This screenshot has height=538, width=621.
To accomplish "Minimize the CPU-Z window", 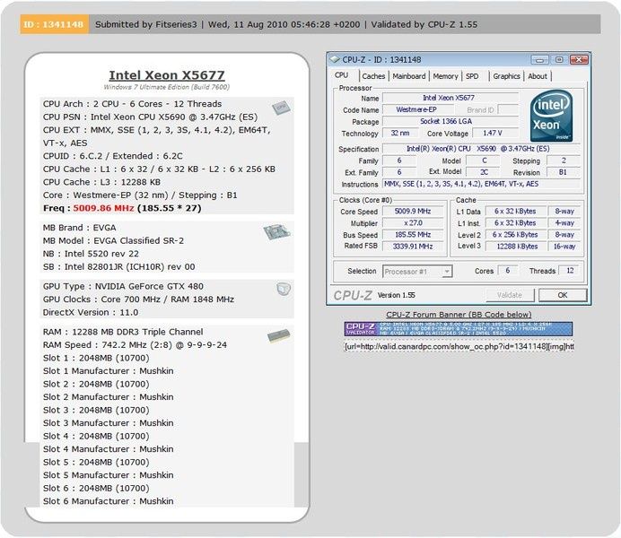I will (539, 60).
